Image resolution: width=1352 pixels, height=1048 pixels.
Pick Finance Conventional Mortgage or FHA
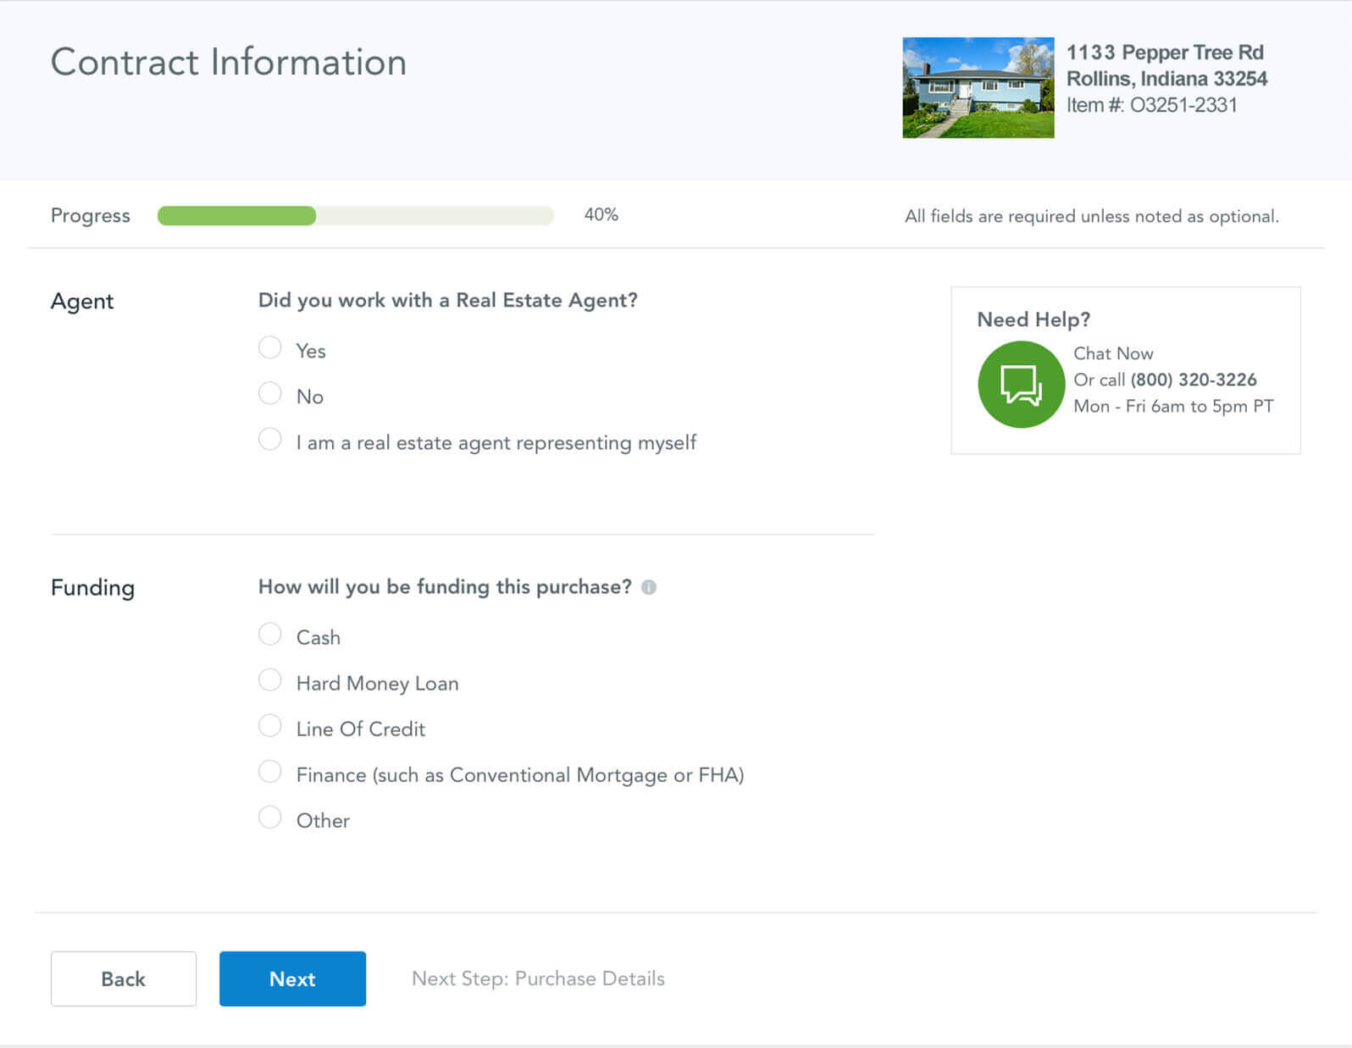tap(270, 772)
